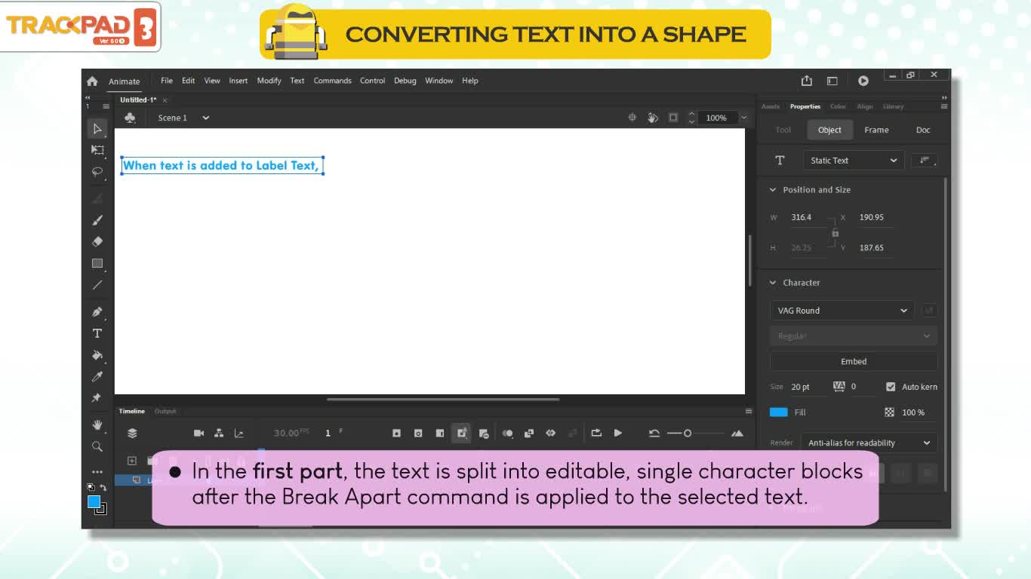This screenshot has height=579, width=1031.
Task: Open the text orientation dropdown button
Action: 924,161
